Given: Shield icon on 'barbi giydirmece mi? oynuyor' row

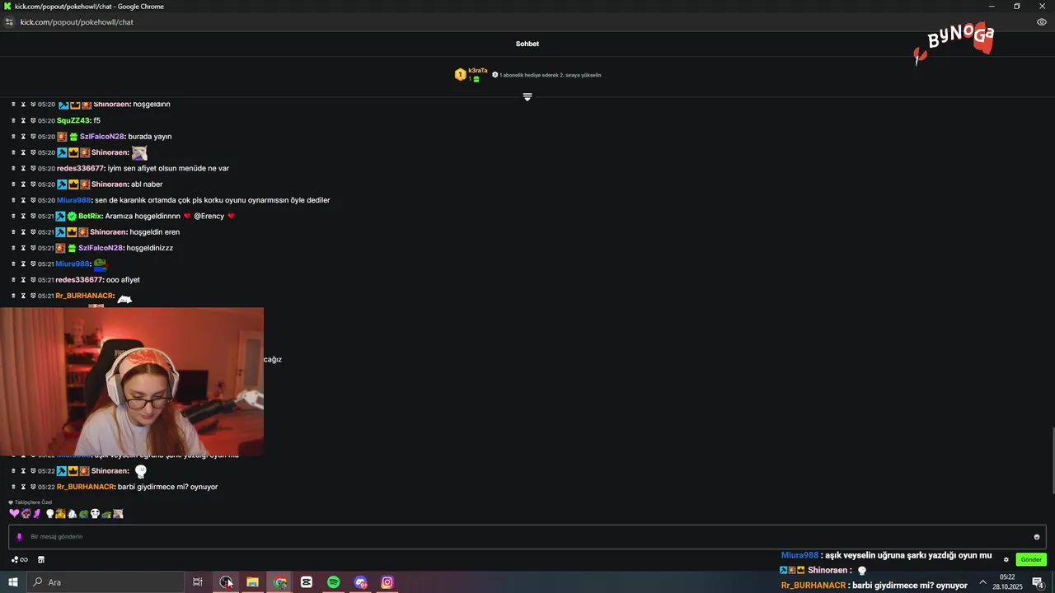Looking at the screenshot, I should (33, 487).
